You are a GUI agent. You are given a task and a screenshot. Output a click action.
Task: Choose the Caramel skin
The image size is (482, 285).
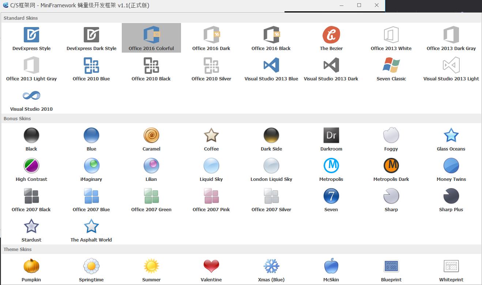151,138
